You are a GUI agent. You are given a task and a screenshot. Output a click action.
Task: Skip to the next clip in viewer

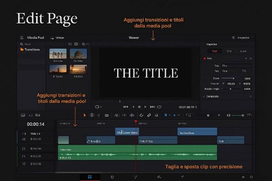point(152,107)
